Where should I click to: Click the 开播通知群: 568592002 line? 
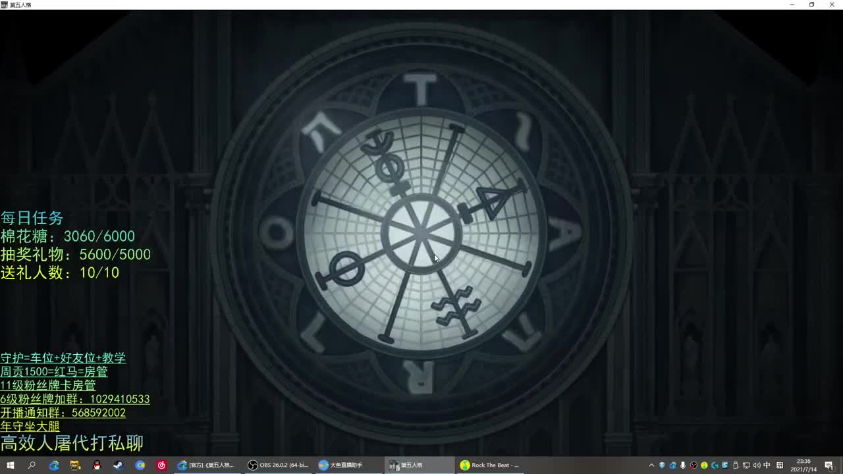click(x=63, y=413)
